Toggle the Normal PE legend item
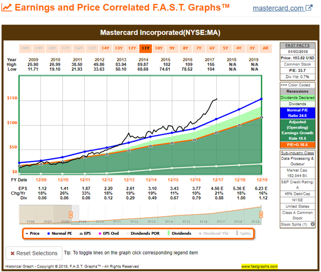Image resolution: width=321 pixels, height=272 pixels. pyautogui.click(x=60, y=233)
